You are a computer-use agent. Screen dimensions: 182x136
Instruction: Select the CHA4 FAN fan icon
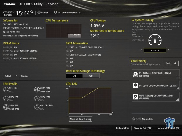pyautogui.click(x=6, y=107)
